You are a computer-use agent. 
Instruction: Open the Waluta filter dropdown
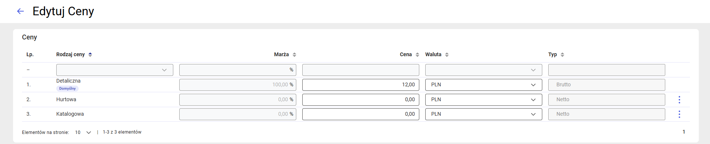[x=484, y=70]
